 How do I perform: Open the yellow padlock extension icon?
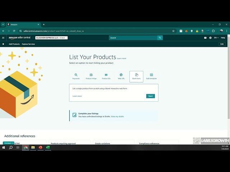[197, 31]
